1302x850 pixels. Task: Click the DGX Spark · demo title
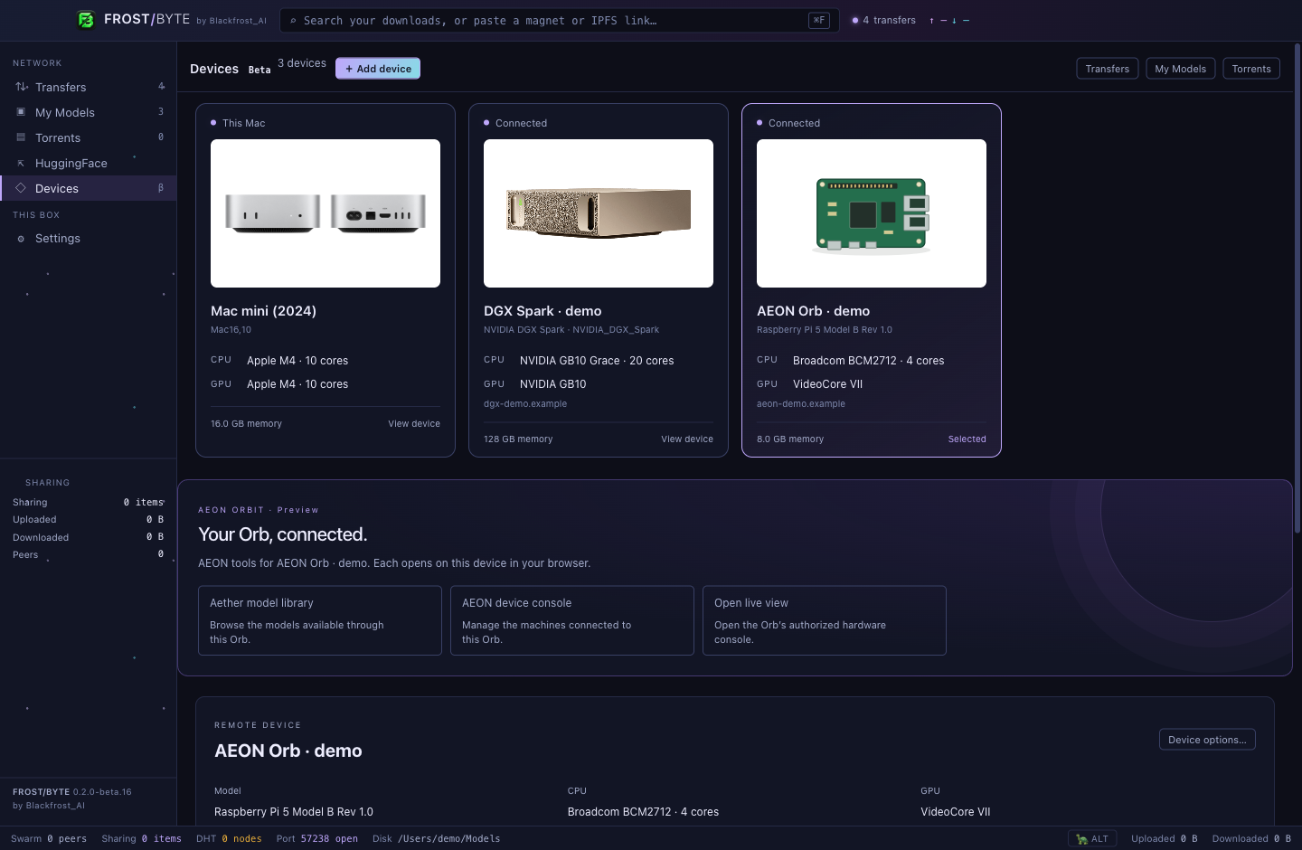pos(542,311)
